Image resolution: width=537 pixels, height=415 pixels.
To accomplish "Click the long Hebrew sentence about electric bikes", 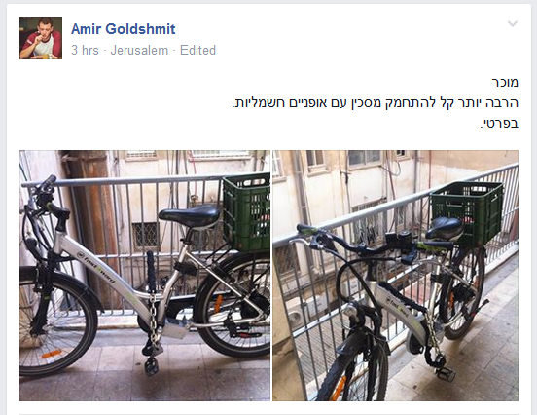I will pyautogui.click(x=375, y=102).
